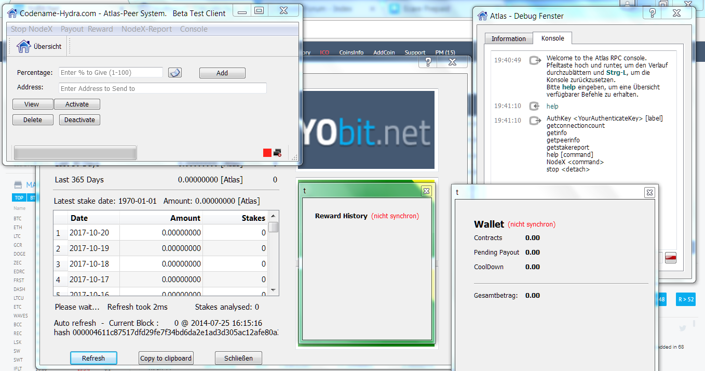Sort stake table by Stakes column header
Viewport: 705px width, 371px height.
236,218
